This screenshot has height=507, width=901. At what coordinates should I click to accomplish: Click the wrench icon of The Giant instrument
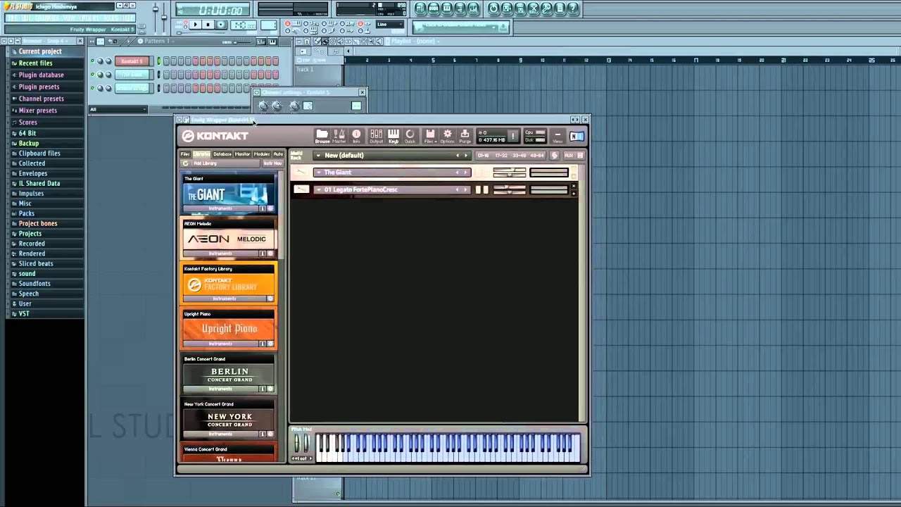[301, 173]
